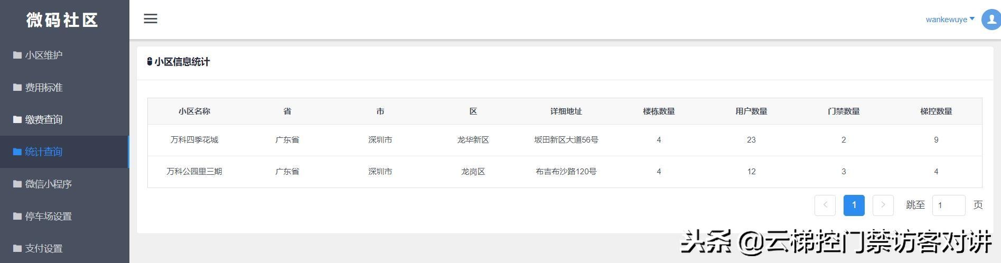Click the 小区名称 column header
1001x263 pixels.
(194, 111)
